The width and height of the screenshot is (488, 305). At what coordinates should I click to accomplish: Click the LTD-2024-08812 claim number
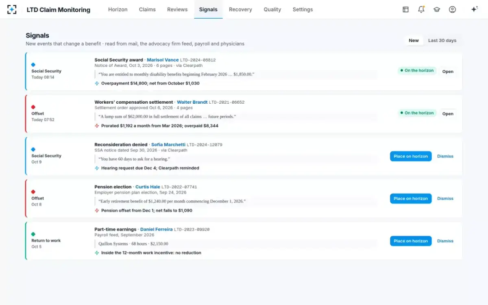point(198,60)
